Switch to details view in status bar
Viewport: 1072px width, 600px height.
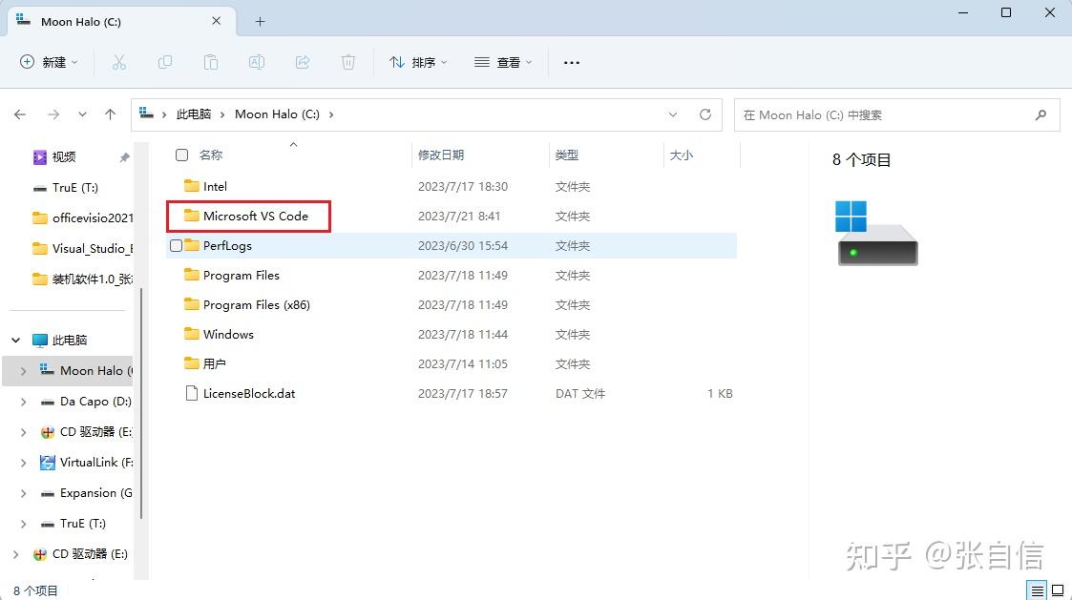(1037, 590)
